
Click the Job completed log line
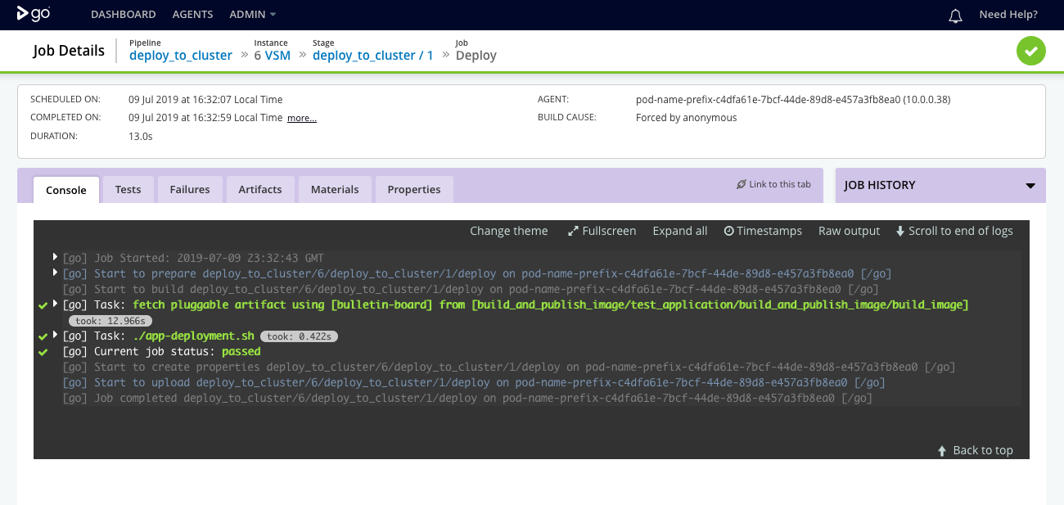click(x=467, y=399)
